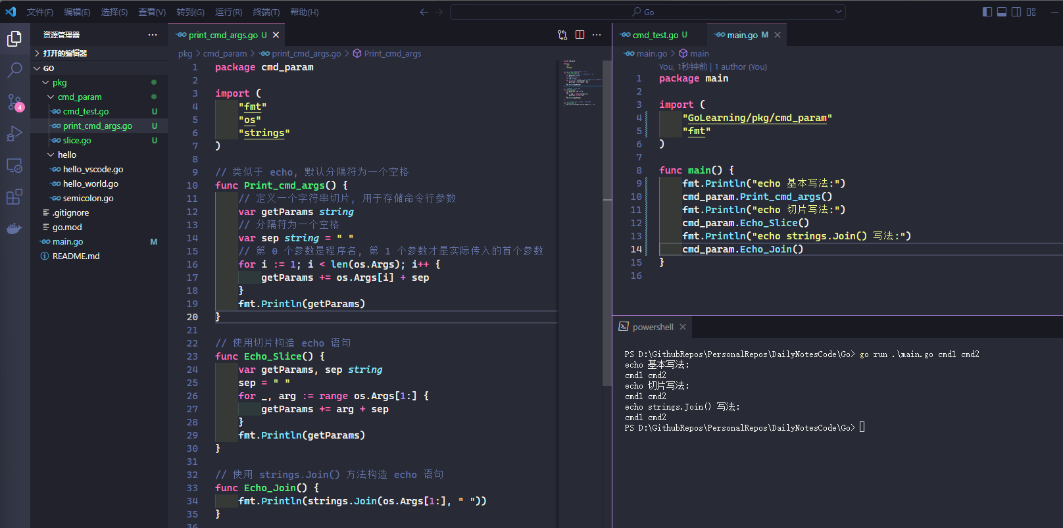1063x528 pixels.
Task: Open cmd_test.go in the file tree
Action: [x=99, y=112]
